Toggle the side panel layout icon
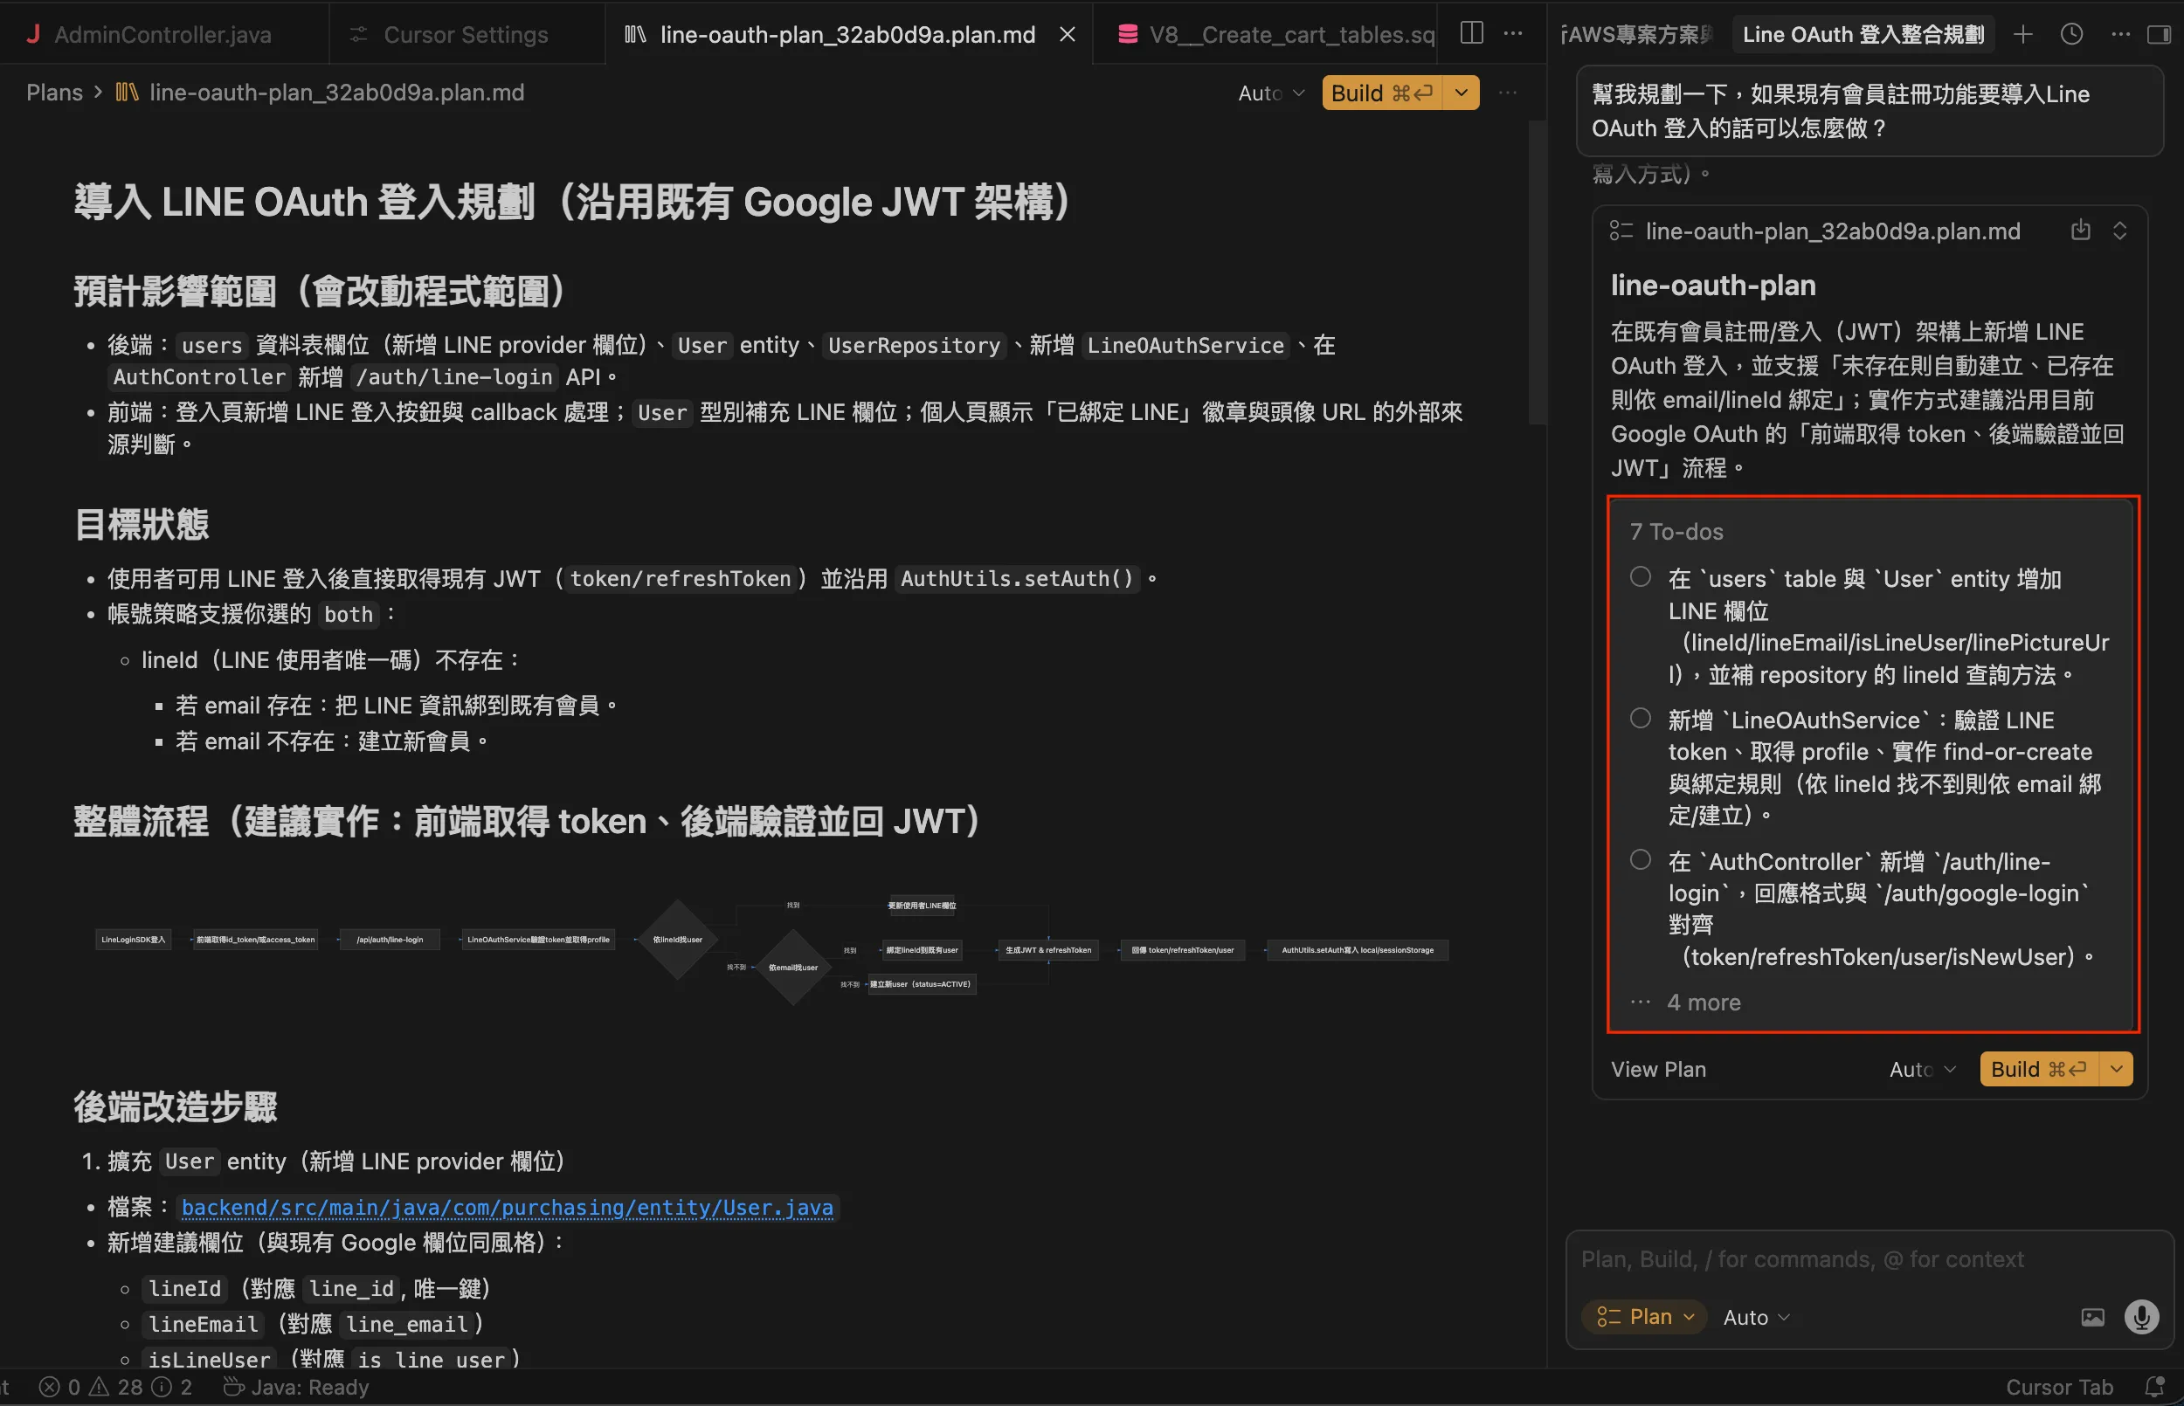The width and height of the screenshot is (2184, 1406). pyautogui.click(x=2158, y=35)
